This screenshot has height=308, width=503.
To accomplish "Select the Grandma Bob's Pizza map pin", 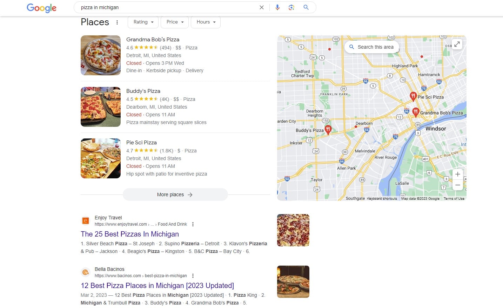I will tap(416, 111).
